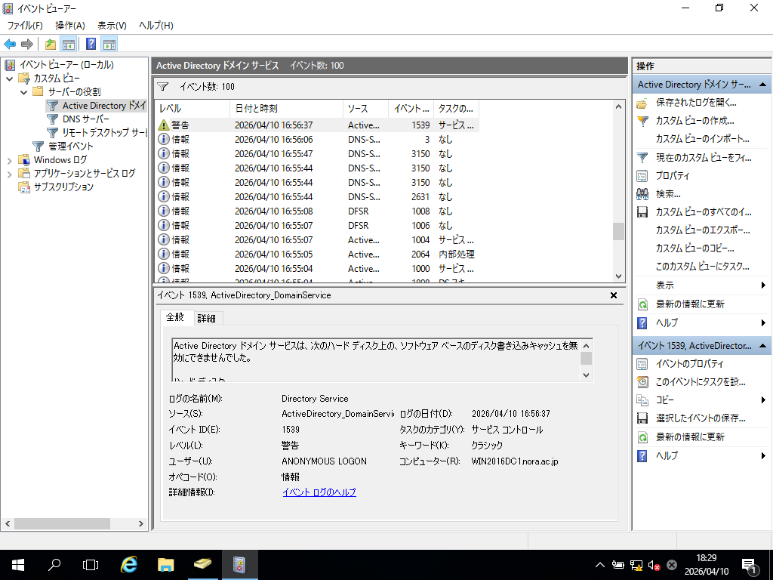Toggle the action pane toolbar icon

point(109,45)
